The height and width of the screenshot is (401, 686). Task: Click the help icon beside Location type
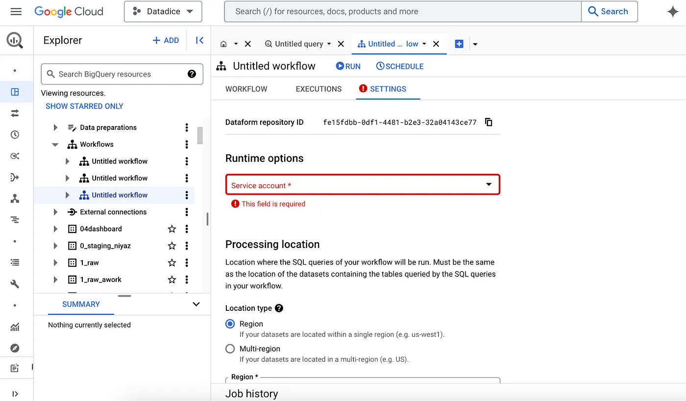tap(279, 308)
